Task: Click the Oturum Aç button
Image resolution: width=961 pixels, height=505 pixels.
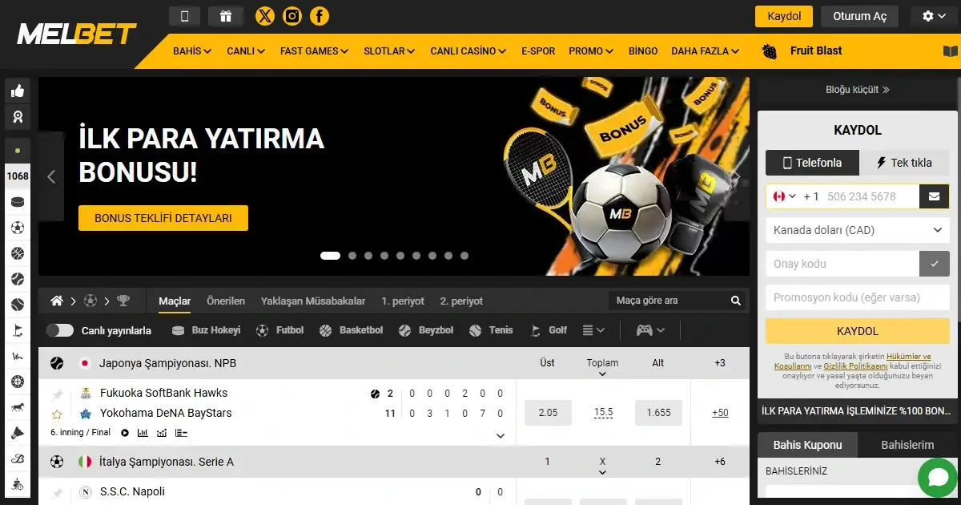Action: tap(860, 16)
